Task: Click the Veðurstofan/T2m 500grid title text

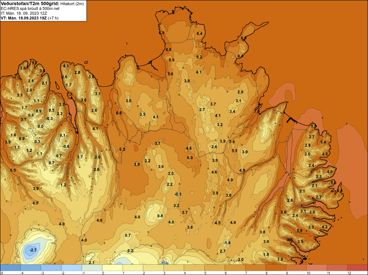Action: pos(30,4)
